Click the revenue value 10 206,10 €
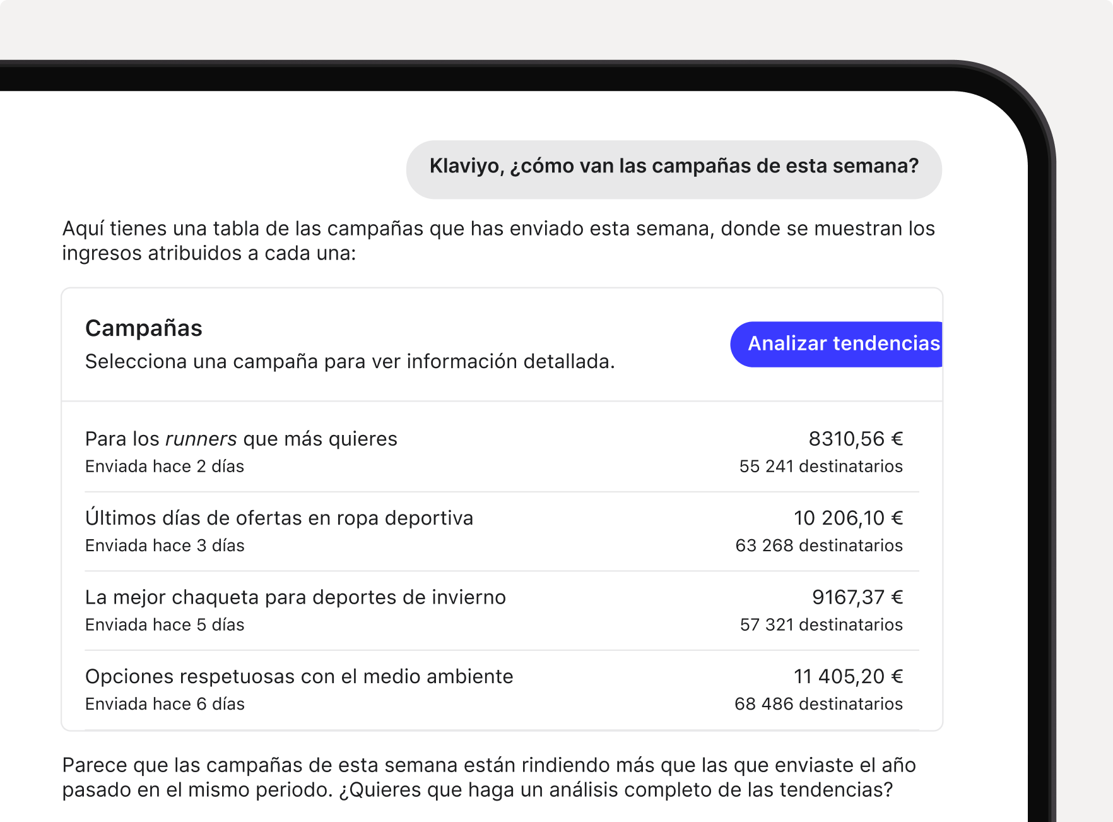1113x822 pixels. coord(848,518)
